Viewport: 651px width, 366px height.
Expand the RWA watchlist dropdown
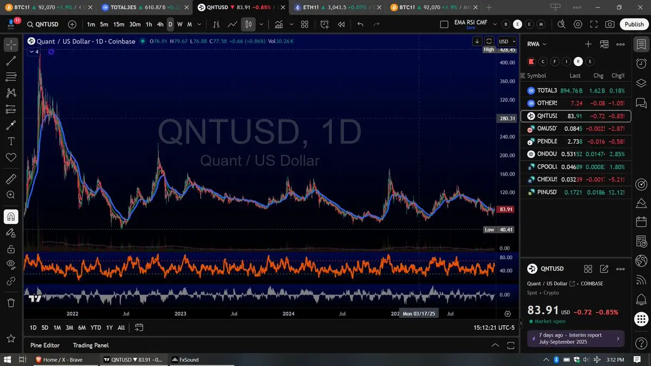[537, 44]
